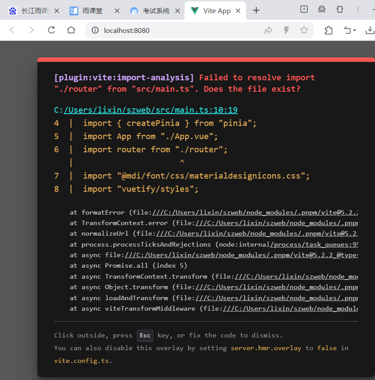375x380 pixels.
Task: Bookmark this page with the star icon
Action: pyautogui.click(x=303, y=30)
